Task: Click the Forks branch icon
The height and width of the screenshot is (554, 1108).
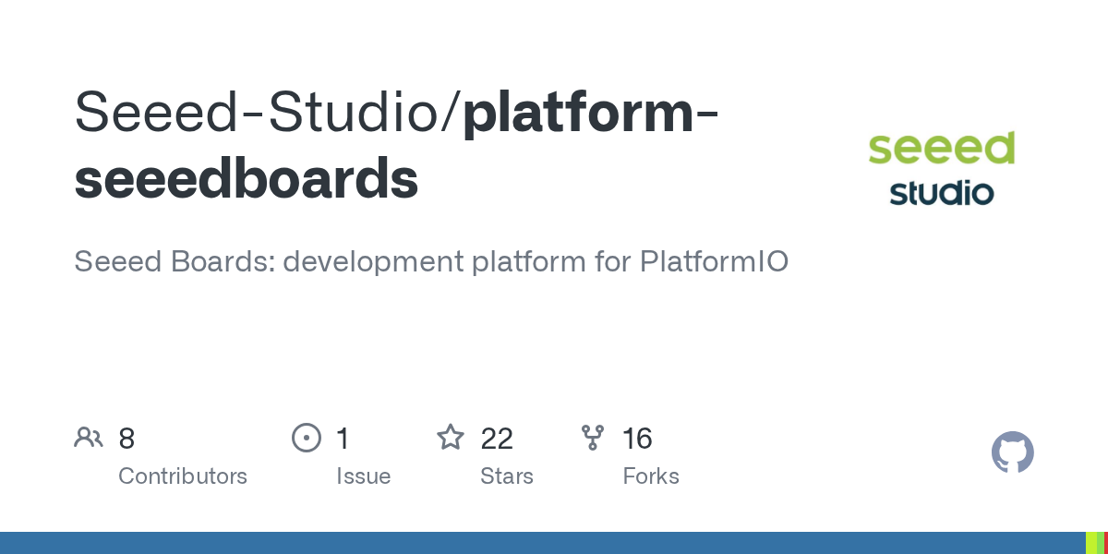Action: pyautogui.click(x=592, y=438)
